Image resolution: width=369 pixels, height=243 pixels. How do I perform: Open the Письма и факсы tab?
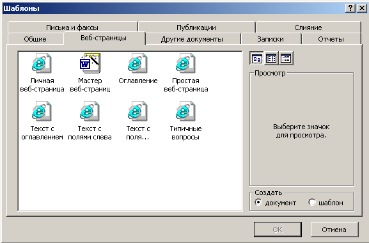coord(72,27)
